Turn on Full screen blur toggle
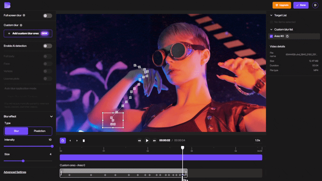The width and height of the screenshot is (322, 181). point(47,16)
